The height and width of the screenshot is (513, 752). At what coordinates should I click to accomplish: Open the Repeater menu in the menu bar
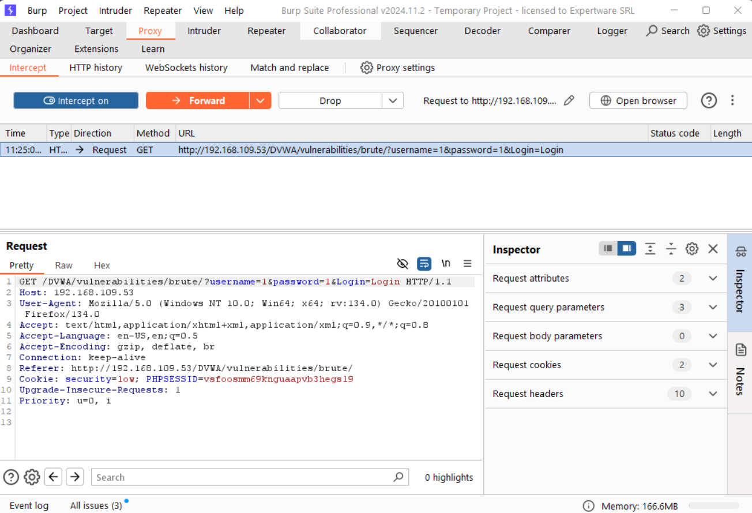pyautogui.click(x=163, y=10)
